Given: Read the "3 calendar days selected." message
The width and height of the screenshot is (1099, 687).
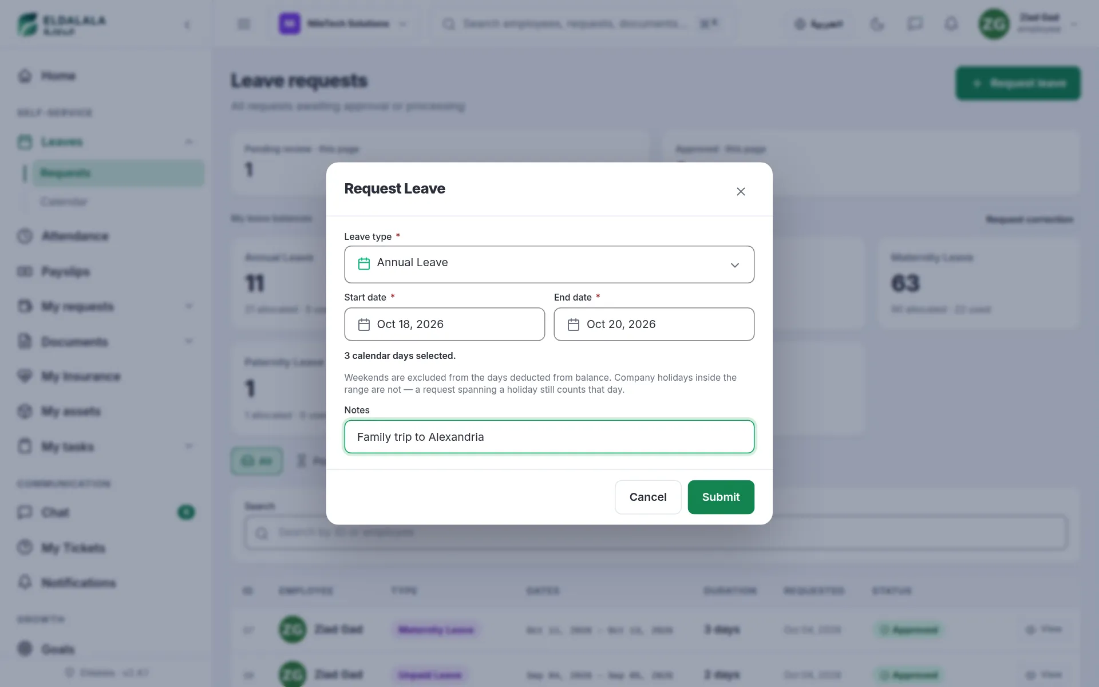Looking at the screenshot, I should point(400,356).
